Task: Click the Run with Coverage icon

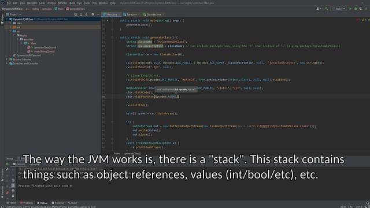Action: [x=361, y=9]
